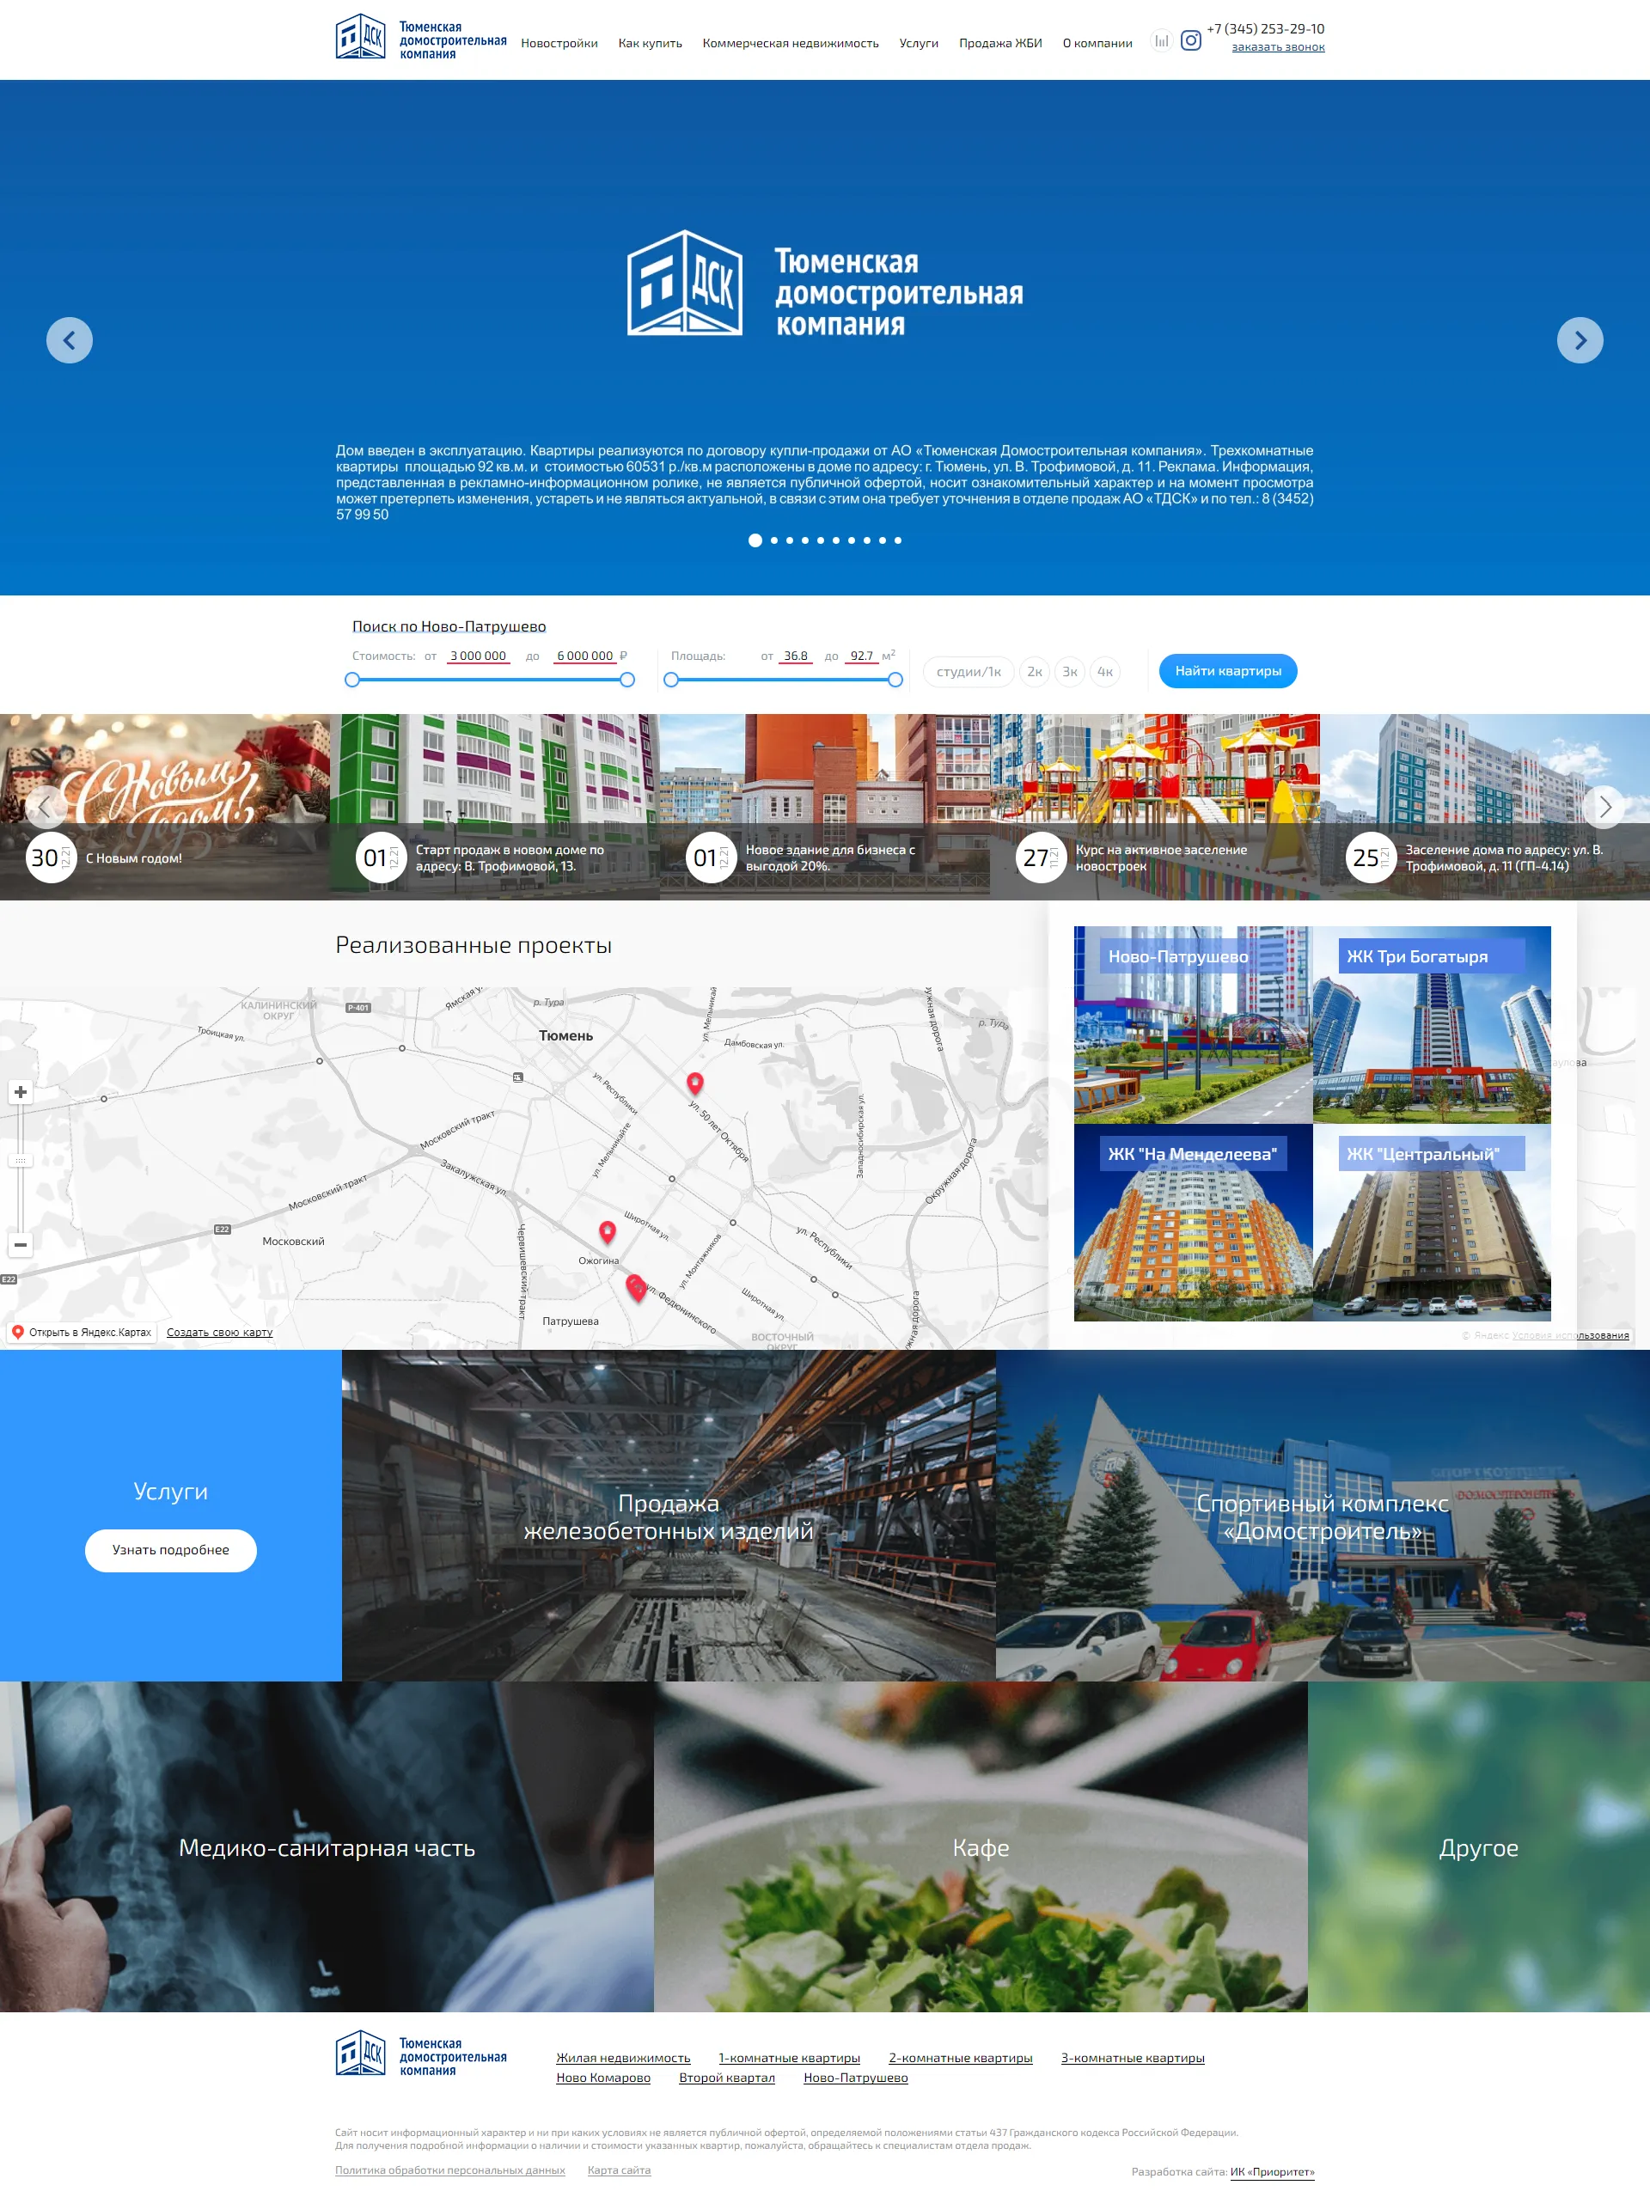
Task: Click footer link 1-комнатные квартиры
Action: coord(790,2059)
